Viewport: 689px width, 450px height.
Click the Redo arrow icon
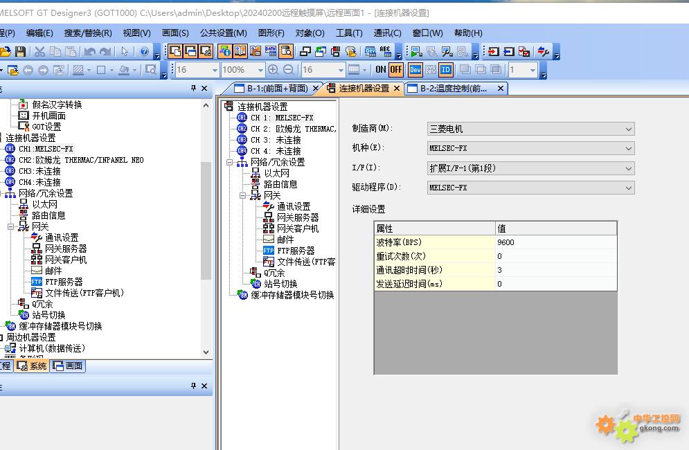tap(105, 51)
